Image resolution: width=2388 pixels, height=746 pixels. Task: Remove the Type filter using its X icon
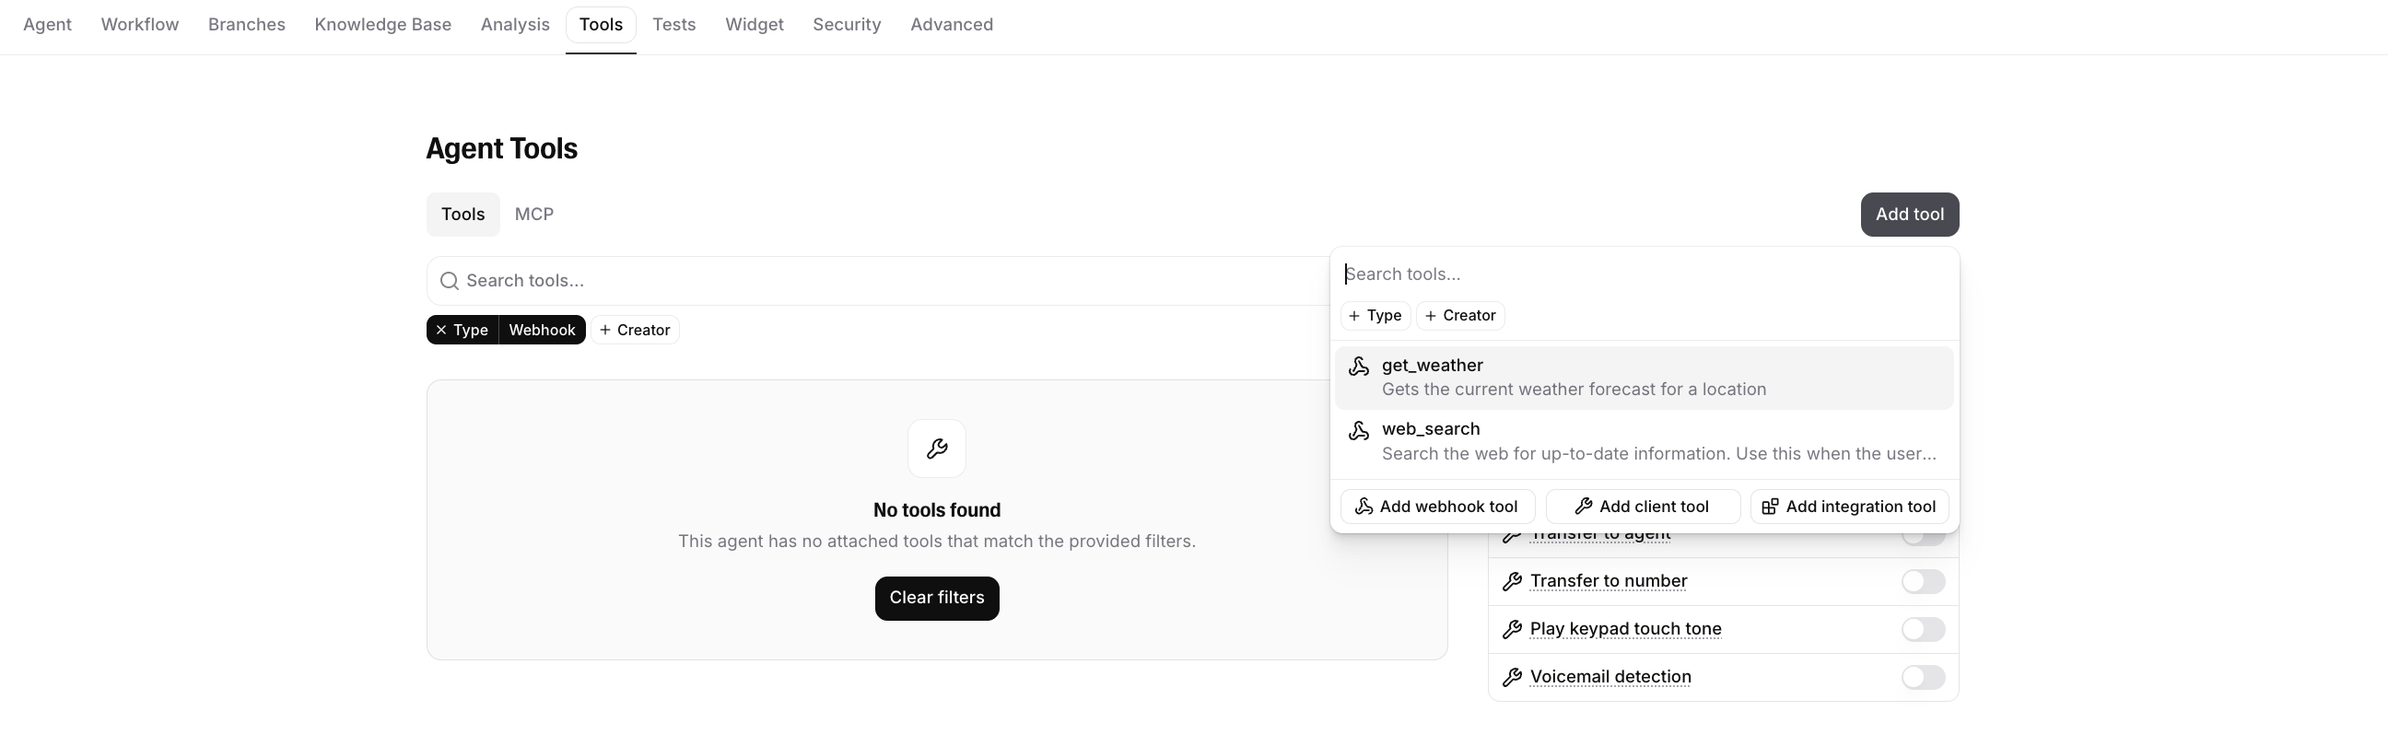click(441, 330)
